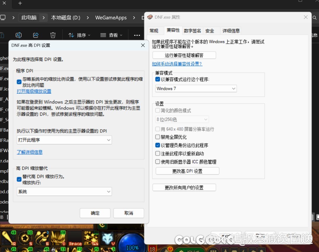Image resolution: width=319 pixels, height=252 pixels.
Task: Click the delete trash can icon
Action: point(53,35)
